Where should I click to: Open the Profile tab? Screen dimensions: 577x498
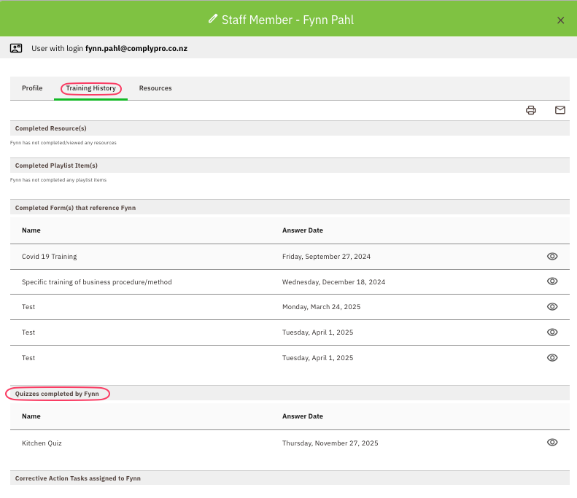[x=32, y=88]
